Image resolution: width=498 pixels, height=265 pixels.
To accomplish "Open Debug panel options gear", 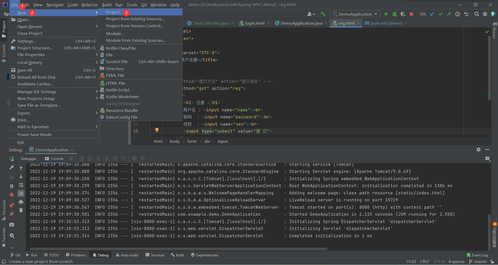I will point(479,150).
